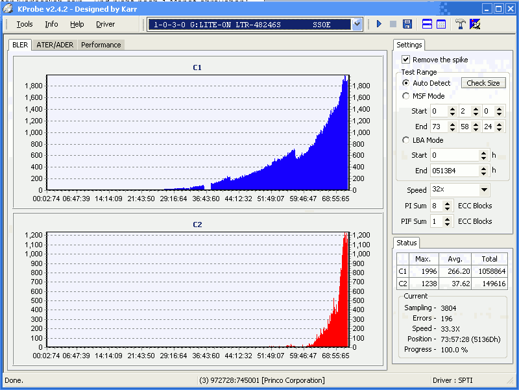The width and height of the screenshot is (519, 390).
Task: Adjust the MSF Start frames spinner
Action: tap(499, 111)
